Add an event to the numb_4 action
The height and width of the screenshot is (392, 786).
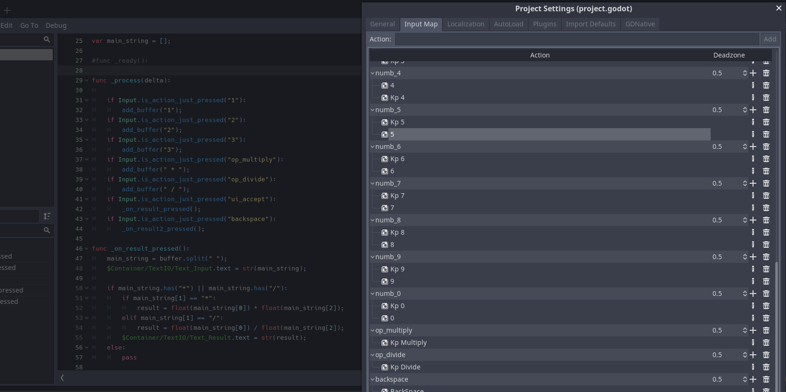[x=753, y=73]
